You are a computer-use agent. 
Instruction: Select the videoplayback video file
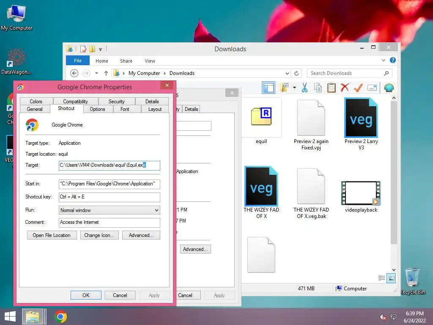click(361, 196)
